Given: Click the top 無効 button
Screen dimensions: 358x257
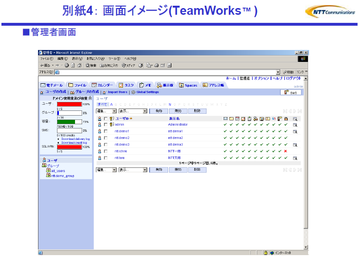Looking at the screenshot, I should [x=178, y=111].
